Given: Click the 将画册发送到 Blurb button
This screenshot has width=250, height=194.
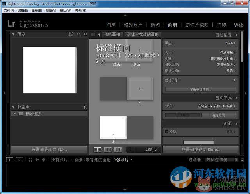Looking at the screenshot, I should (200, 150).
